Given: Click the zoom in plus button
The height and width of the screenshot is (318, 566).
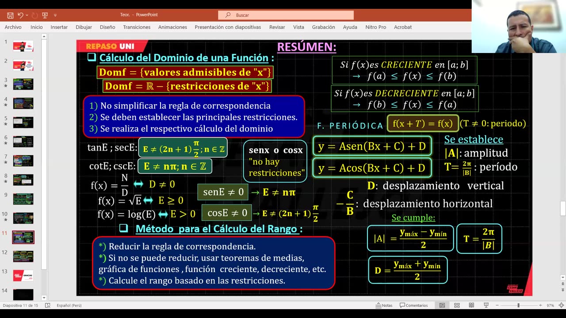Looking at the screenshot, I should [540, 305].
